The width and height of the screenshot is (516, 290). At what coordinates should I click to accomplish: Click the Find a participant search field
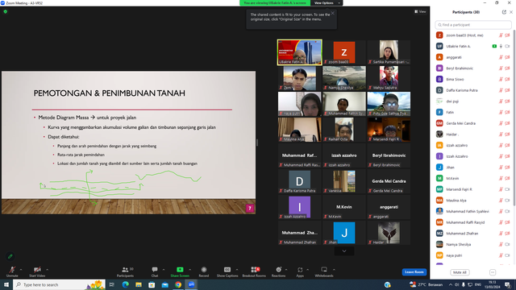click(x=473, y=25)
